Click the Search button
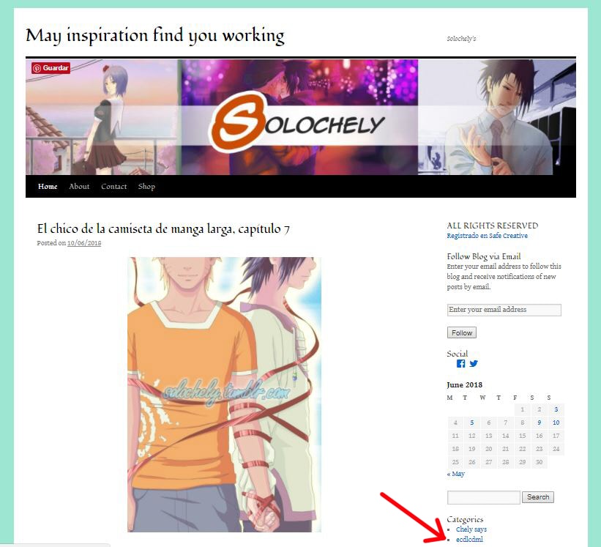 pos(538,497)
